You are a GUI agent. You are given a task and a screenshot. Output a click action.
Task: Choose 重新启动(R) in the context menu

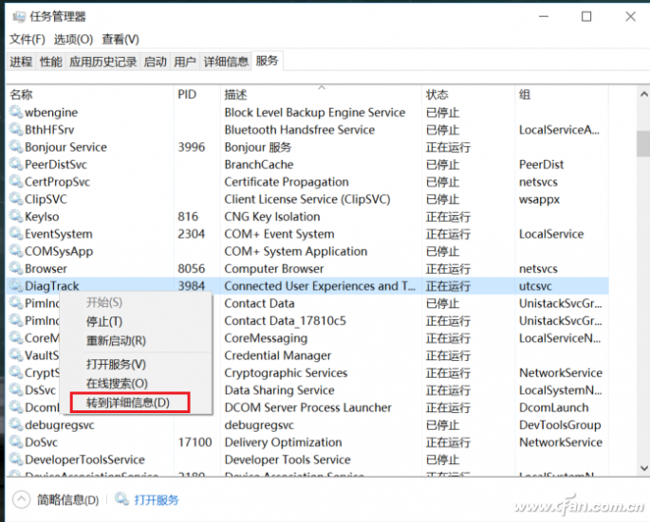tap(116, 341)
